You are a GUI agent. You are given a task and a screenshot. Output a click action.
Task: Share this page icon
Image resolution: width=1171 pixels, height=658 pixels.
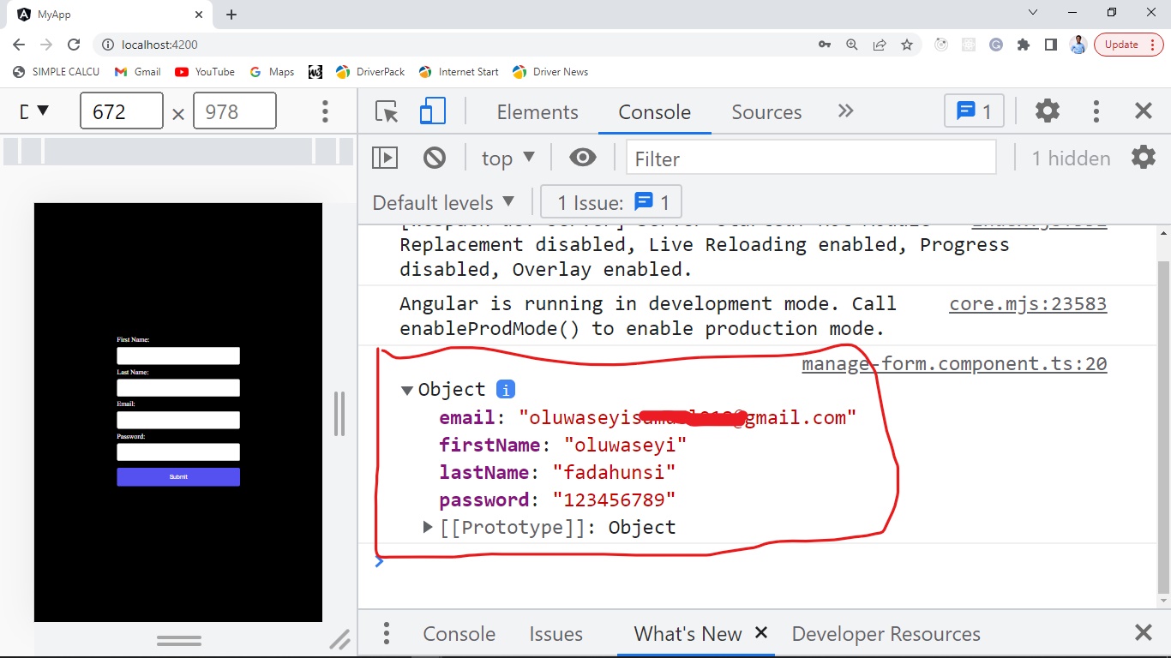pos(880,45)
